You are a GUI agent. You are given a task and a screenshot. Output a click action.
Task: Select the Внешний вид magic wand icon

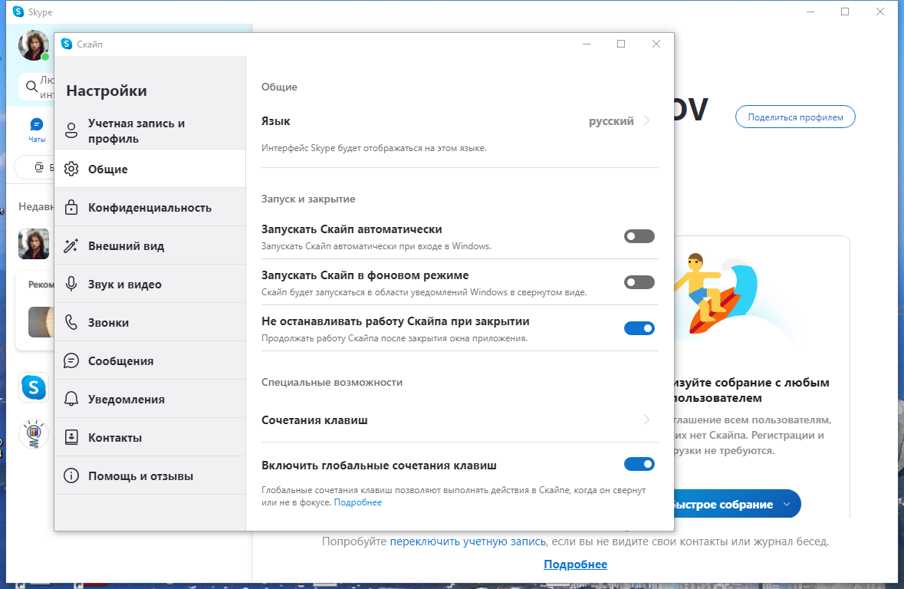point(71,245)
